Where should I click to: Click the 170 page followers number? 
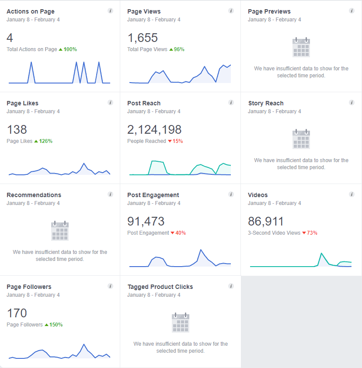tap(17, 313)
